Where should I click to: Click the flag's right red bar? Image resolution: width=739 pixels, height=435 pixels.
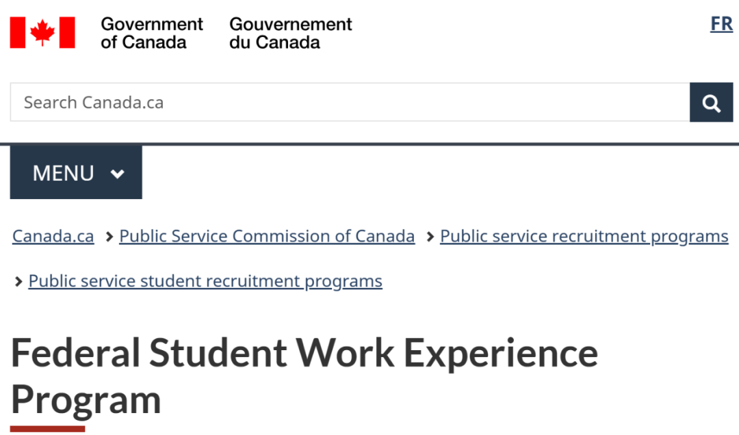coord(67,32)
